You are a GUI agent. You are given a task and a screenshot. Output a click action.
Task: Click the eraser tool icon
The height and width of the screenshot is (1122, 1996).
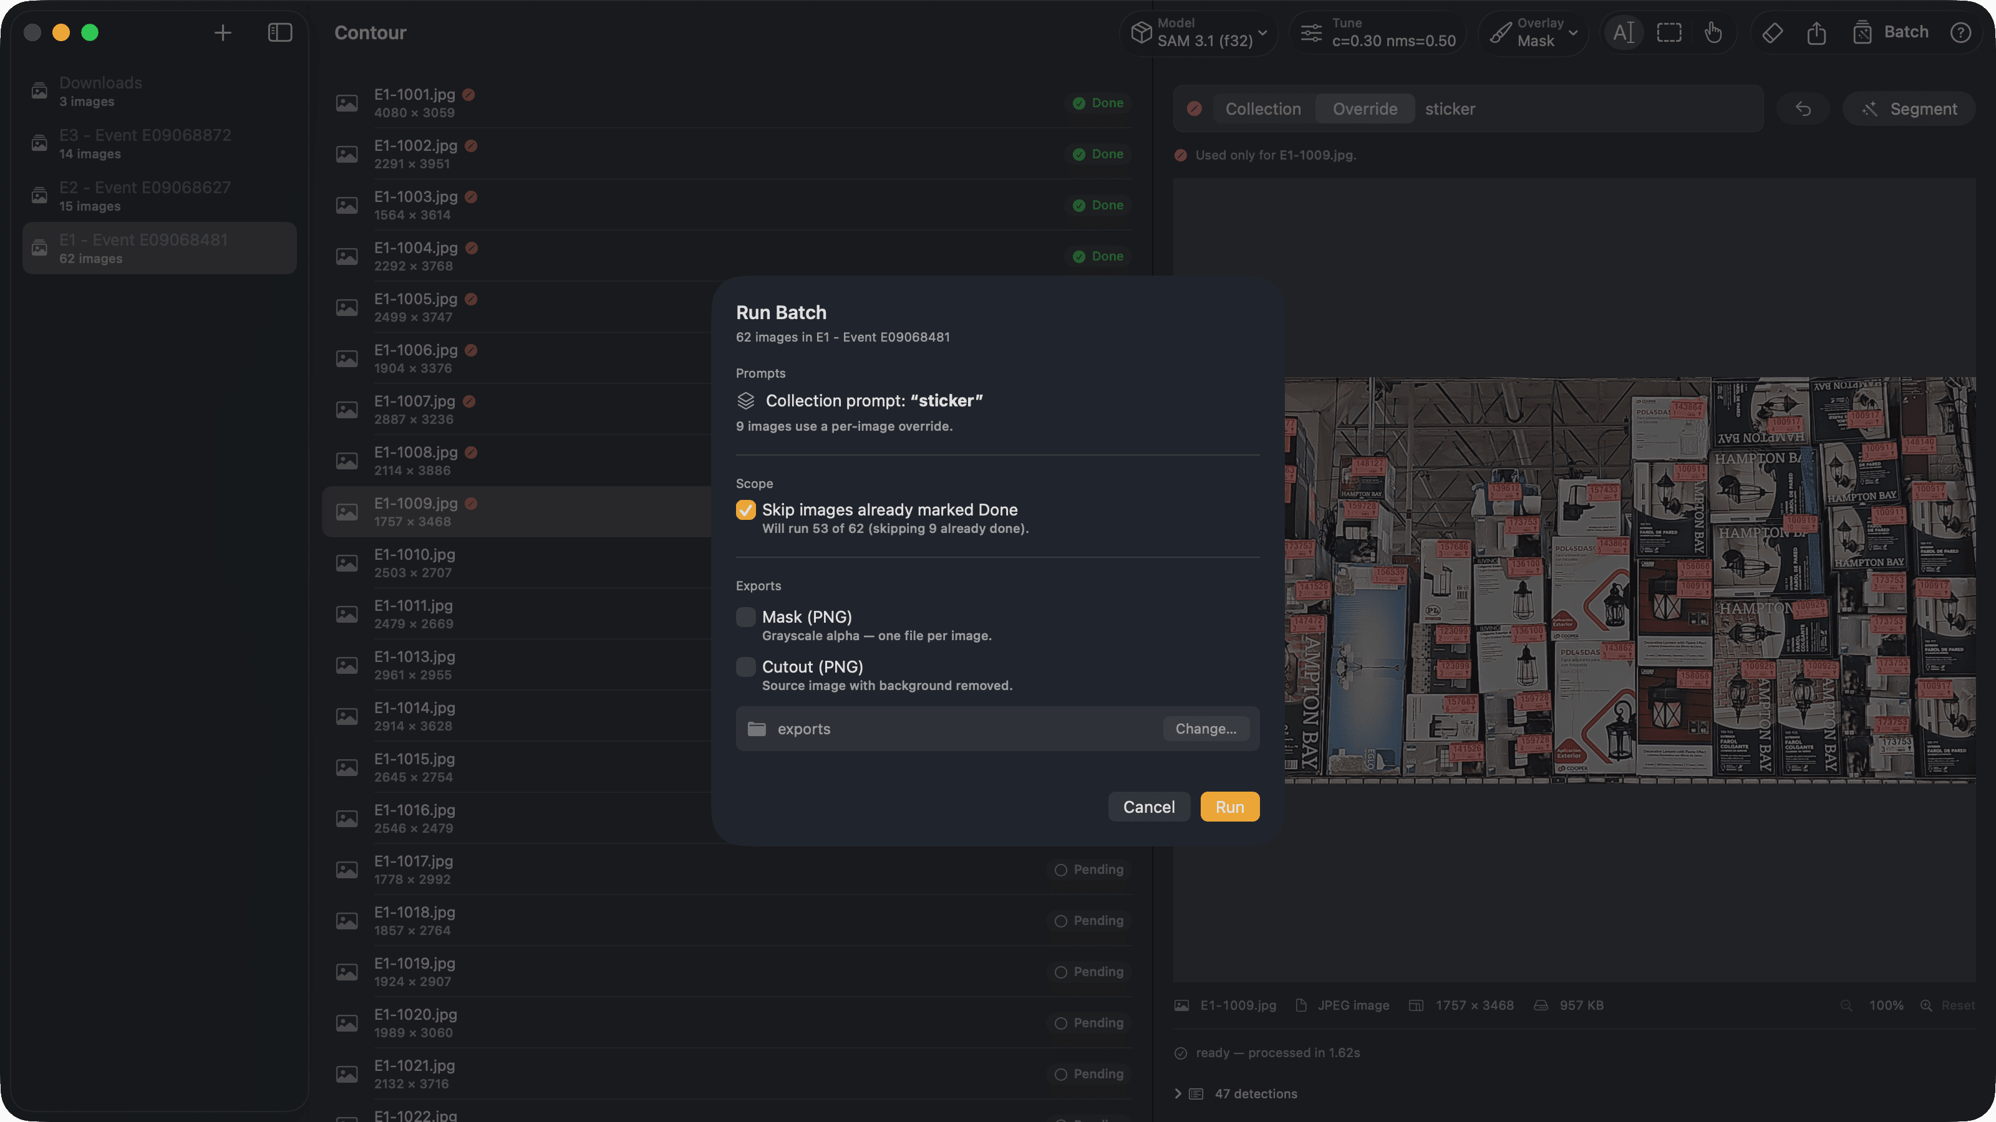pyautogui.click(x=1773, y=32)
